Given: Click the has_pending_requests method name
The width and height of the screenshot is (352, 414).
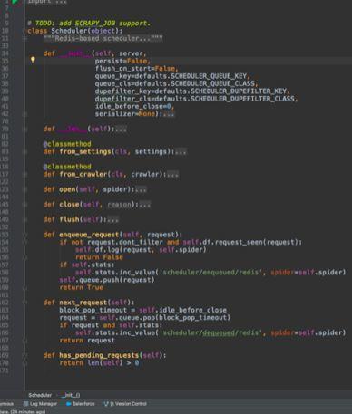Looking at the screenshot, I should point(99,355).
